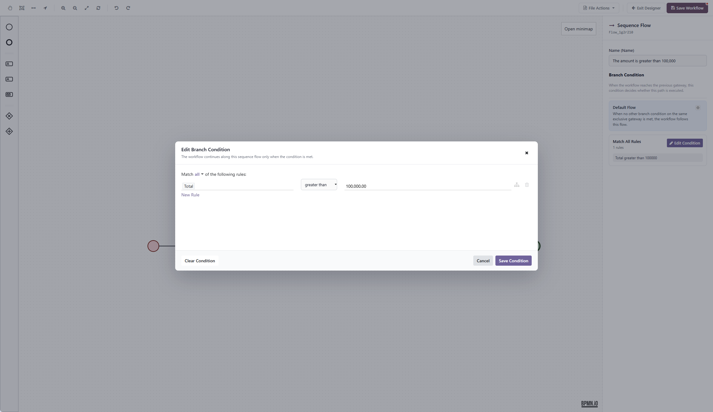This screenshot has height=412, width=713.
Task: Add a parallel gateway from palette
Action: [x=9, y=131]
